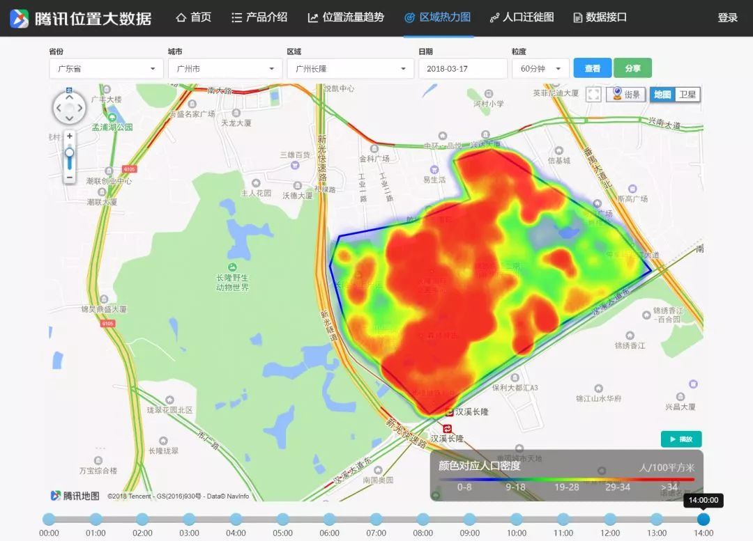The width and height of the screenshot is (753, 541).
Task: Click the blue 查看 button
Action: tap(592, 68)
